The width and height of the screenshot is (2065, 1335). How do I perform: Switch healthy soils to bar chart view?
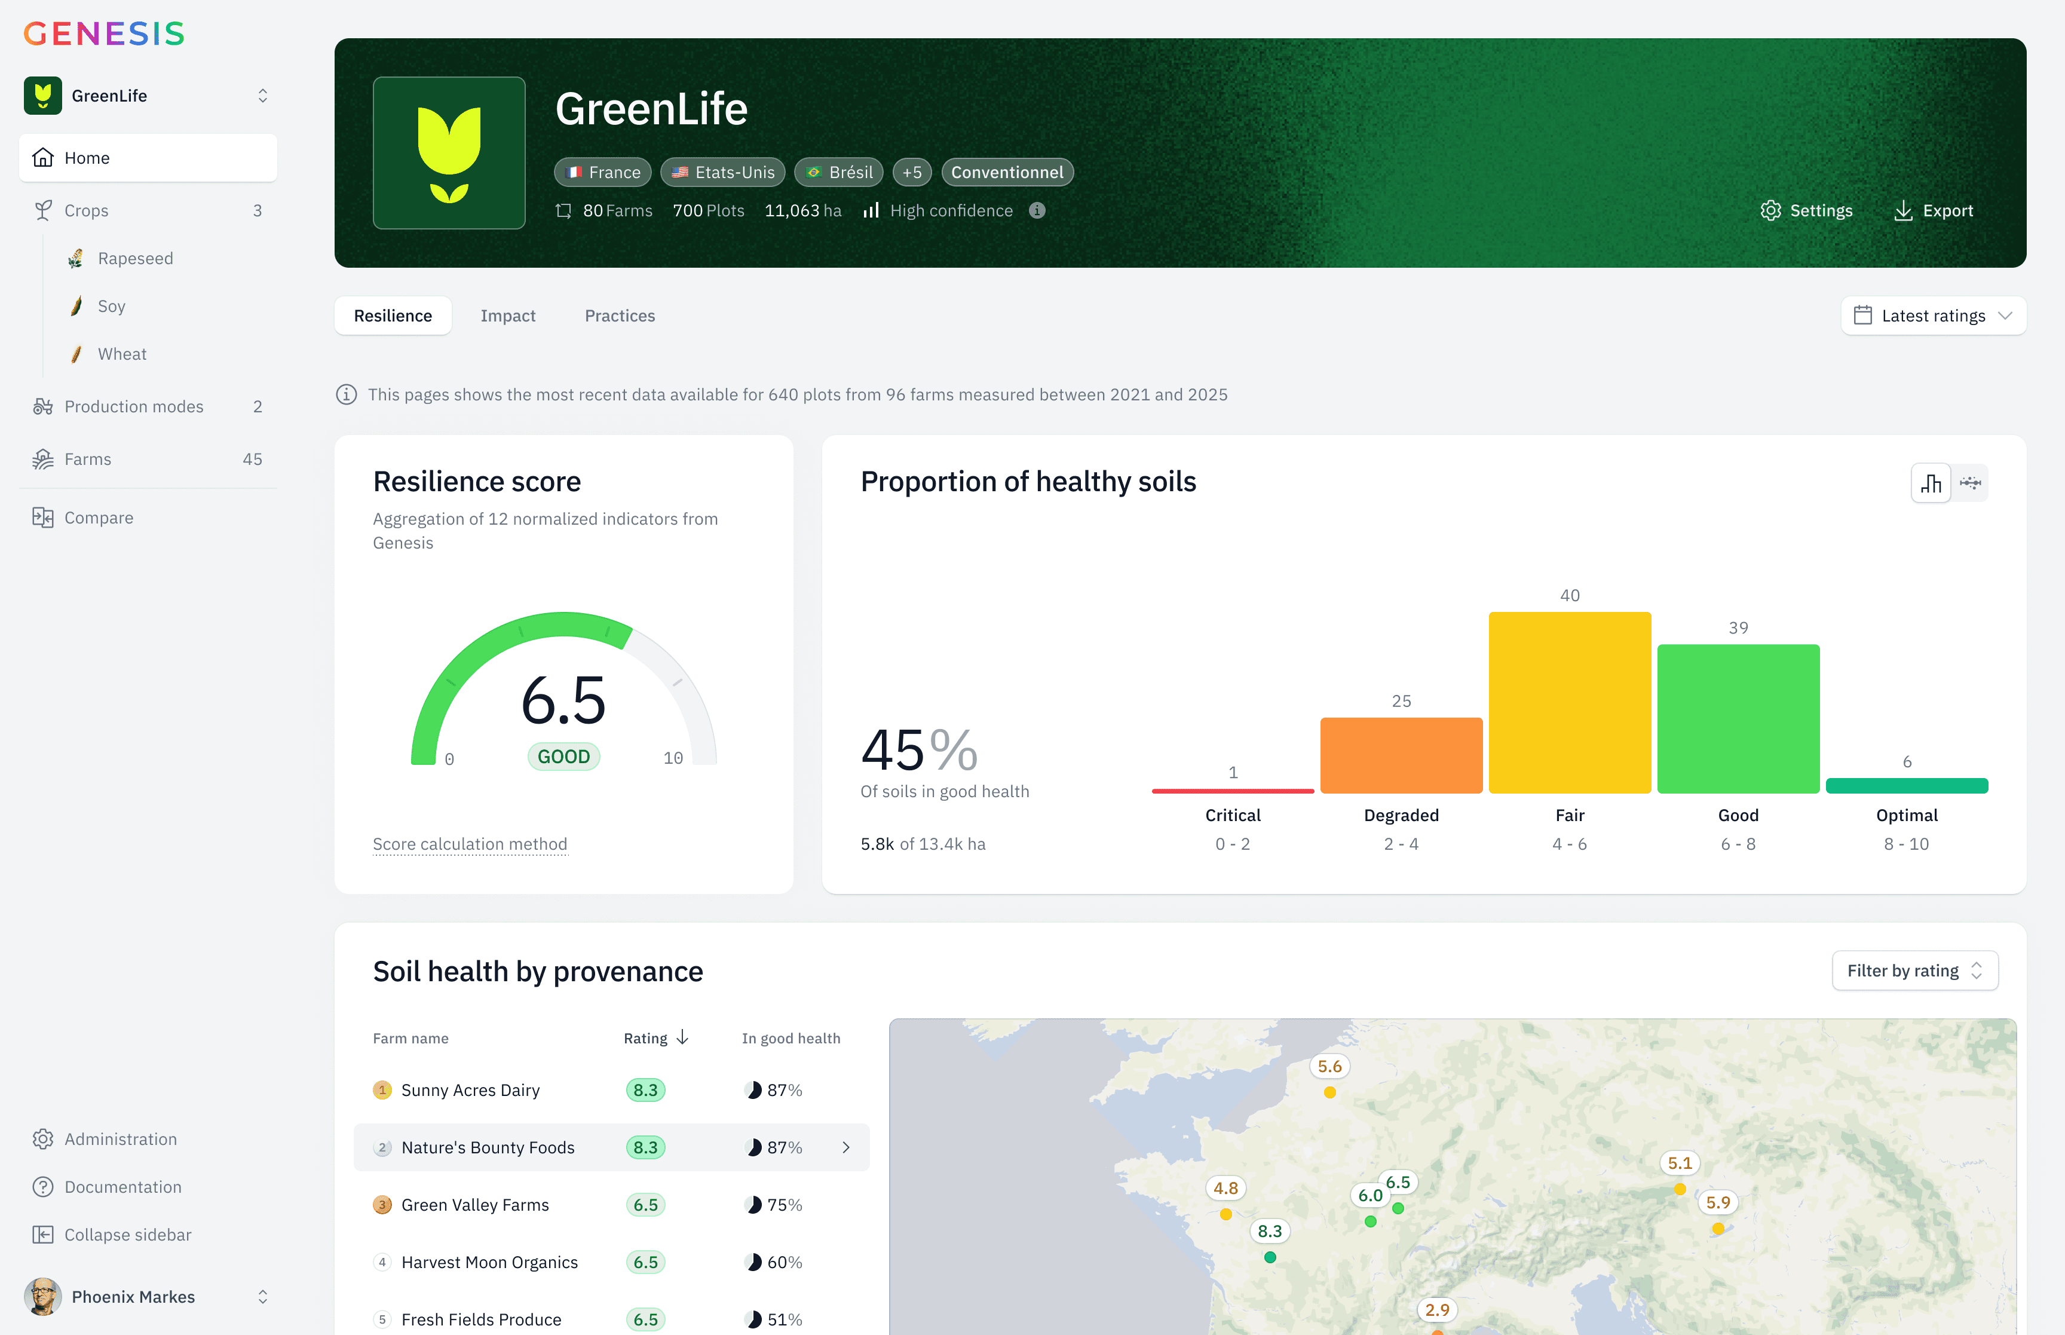[1931, 483]
